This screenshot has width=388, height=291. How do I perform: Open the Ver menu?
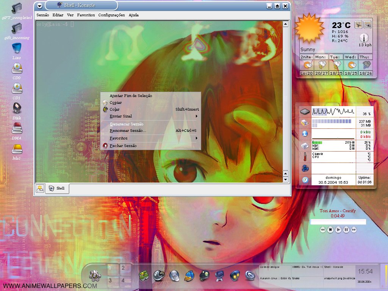coord(70,15)
